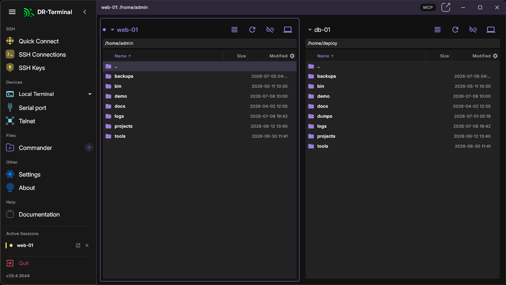Add a new Commander with plus button
This screenshot has width=506, height=285.
click(89, 147)
